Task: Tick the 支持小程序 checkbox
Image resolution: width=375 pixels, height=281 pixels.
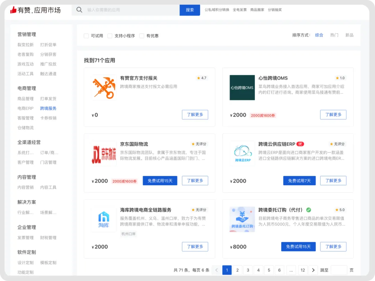Action: pos(110,36)
